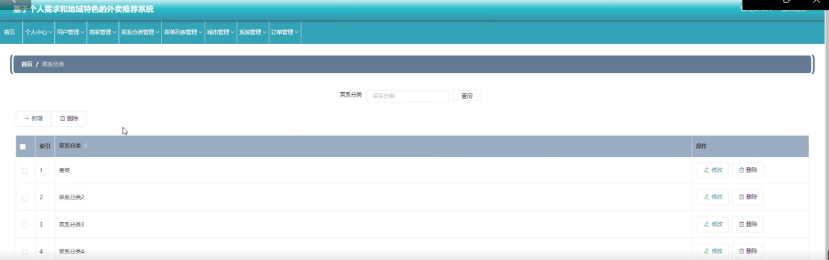
Task: Click the 菜系分类 breadcrumb text
Action: 53,65
